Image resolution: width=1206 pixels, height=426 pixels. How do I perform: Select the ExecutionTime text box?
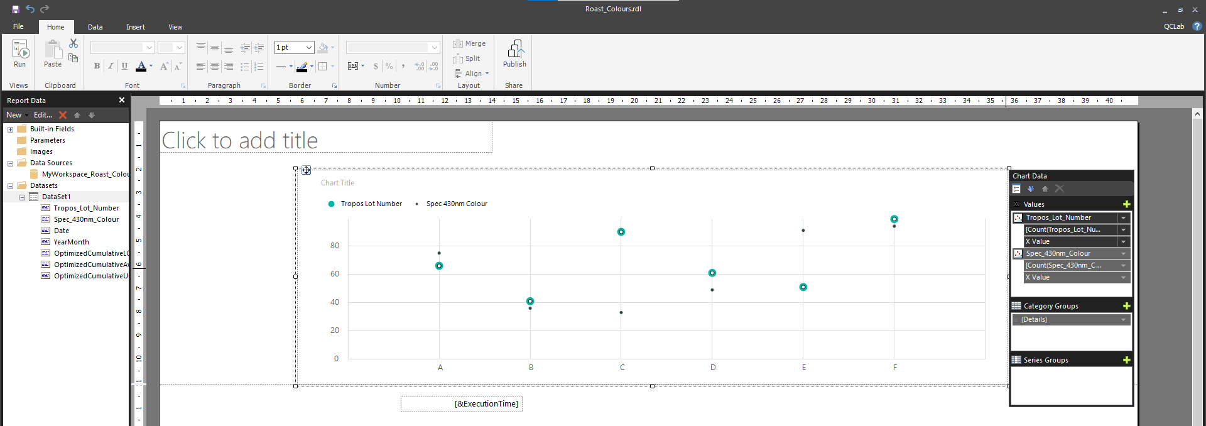pyautogui.click(x=462, y=404)
